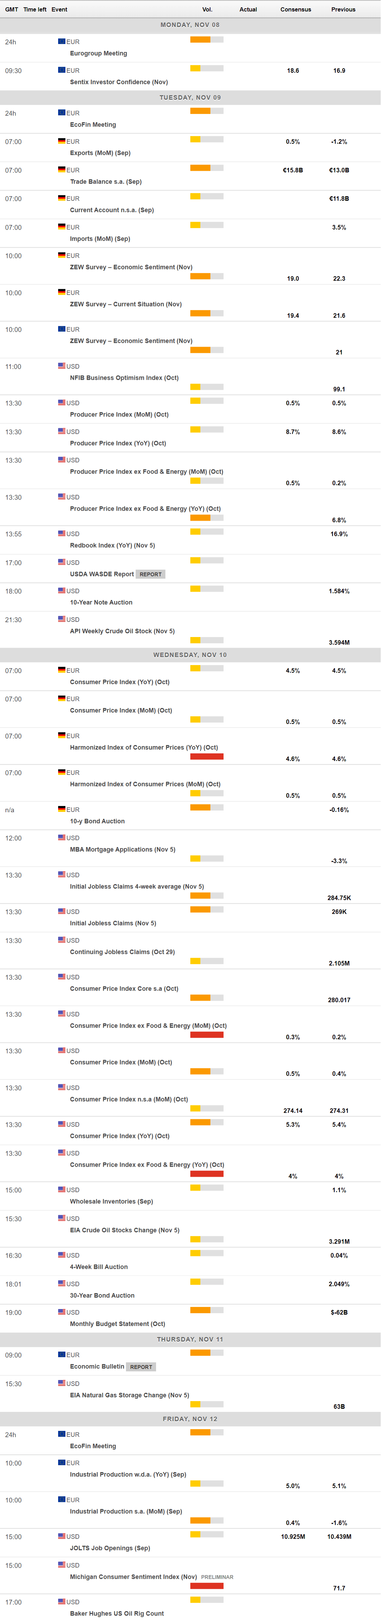
Task: Expand the Trade Balance s.a. (Sep) row
Action: pyautogui.click(x=106, y=181)
